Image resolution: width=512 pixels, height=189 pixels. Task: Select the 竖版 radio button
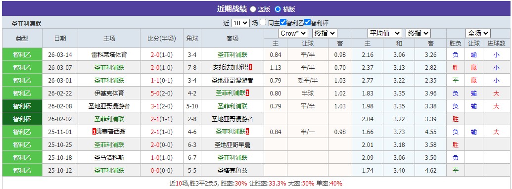click(253, 9)
